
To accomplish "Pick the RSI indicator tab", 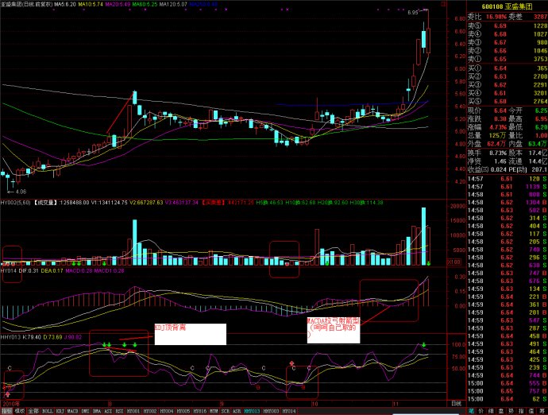I will pyautogui.click(x=119, y=411).
